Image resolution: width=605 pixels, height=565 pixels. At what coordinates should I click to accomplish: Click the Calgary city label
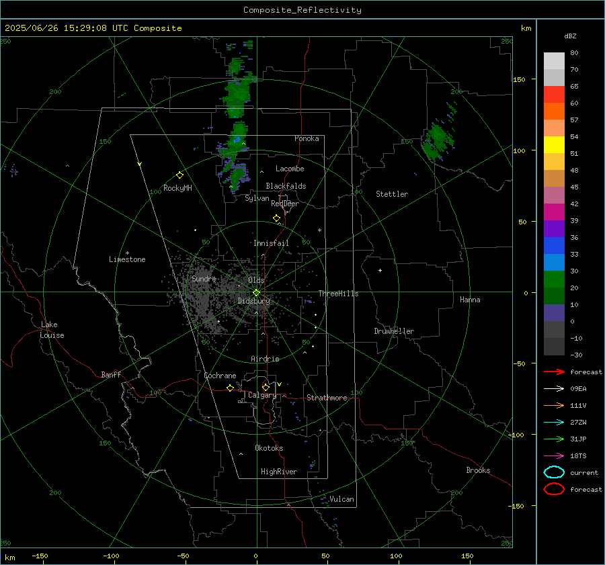pyautogui.click(x=262, y=395)
